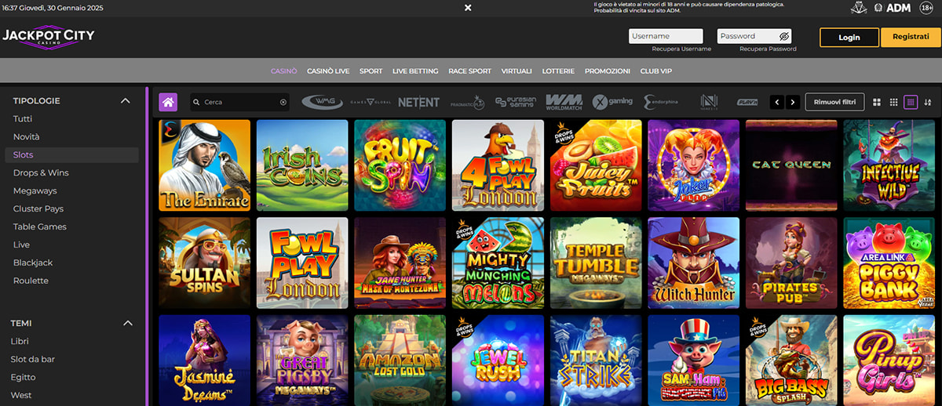The width and height of the screenshot is (942, 406).
Task: Show next providers with right arrow
Action: click(x=793, y=102)
